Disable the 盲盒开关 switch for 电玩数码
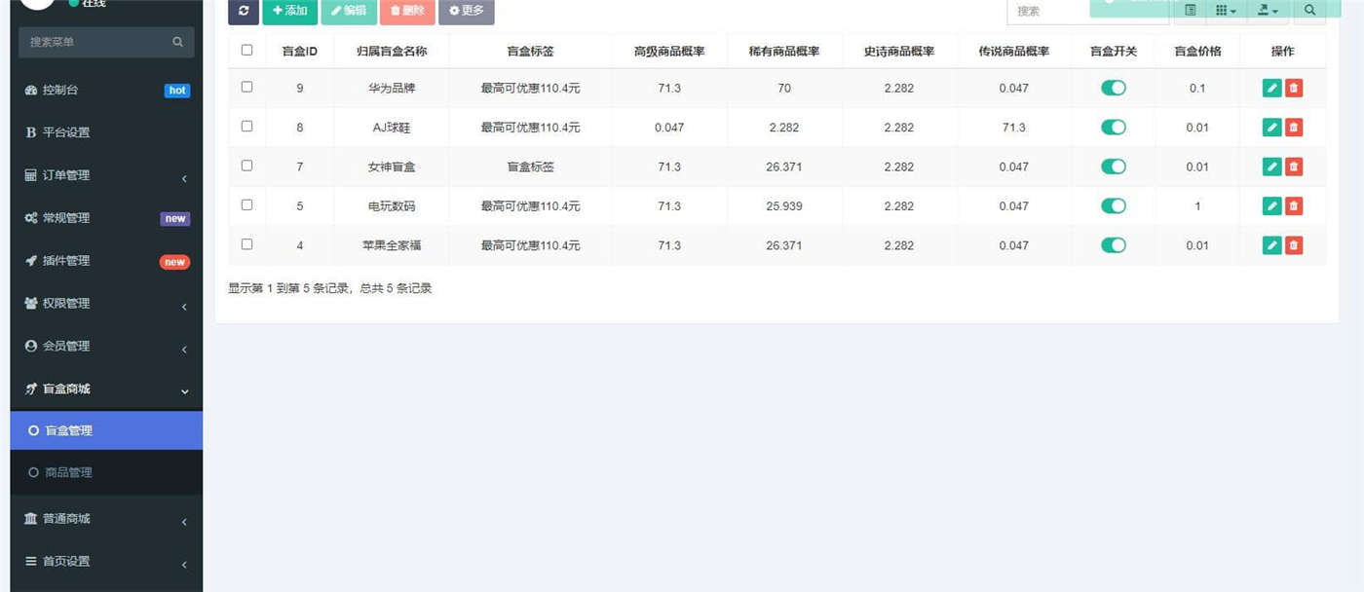The height and width of the screenshot is (592, 1364). [x=1113, y=206]
